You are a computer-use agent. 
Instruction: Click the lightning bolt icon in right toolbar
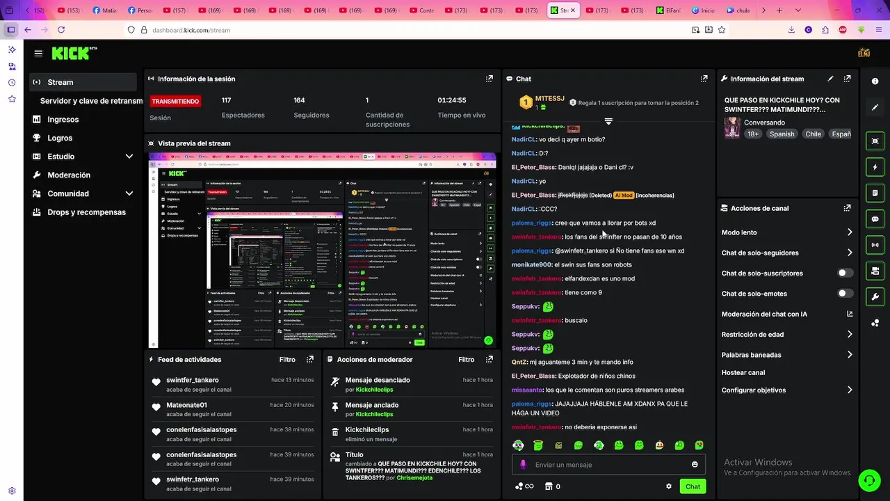pyautogui.click(x=875, y=167)
